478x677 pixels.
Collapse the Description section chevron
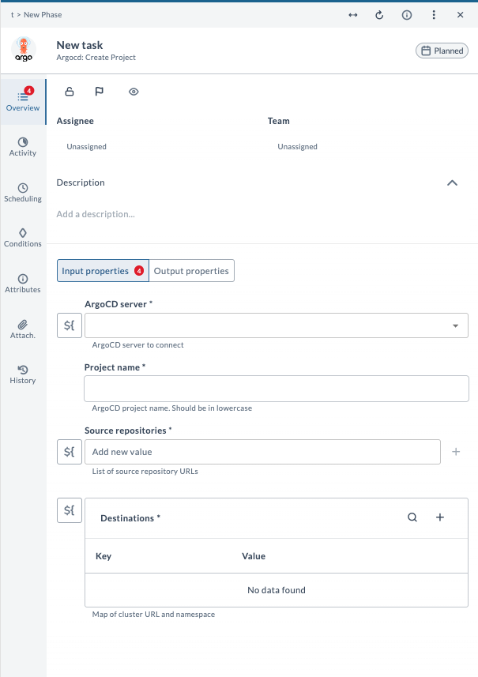pyautogui.click(x=452, y=182)
